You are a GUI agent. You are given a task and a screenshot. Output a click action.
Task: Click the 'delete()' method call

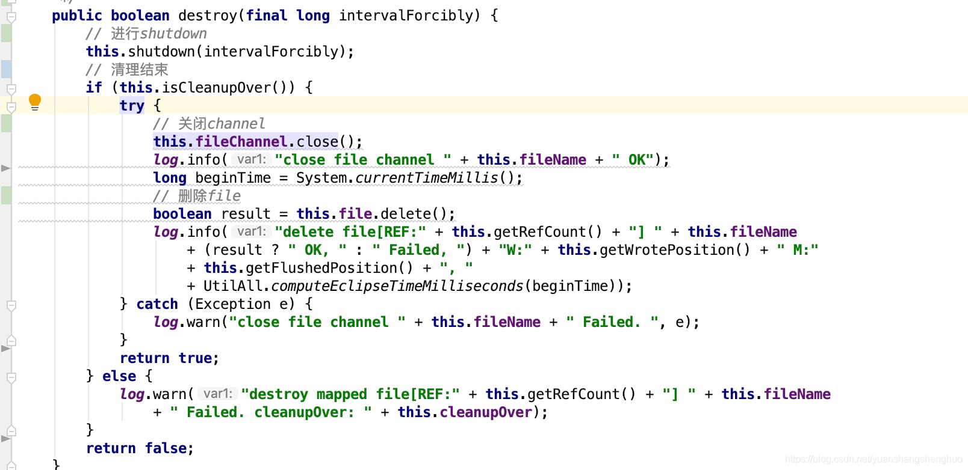tap(414, 214)
